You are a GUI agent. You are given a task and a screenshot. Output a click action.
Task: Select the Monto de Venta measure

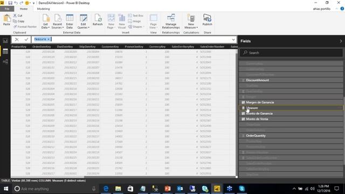tap(291, 119)
